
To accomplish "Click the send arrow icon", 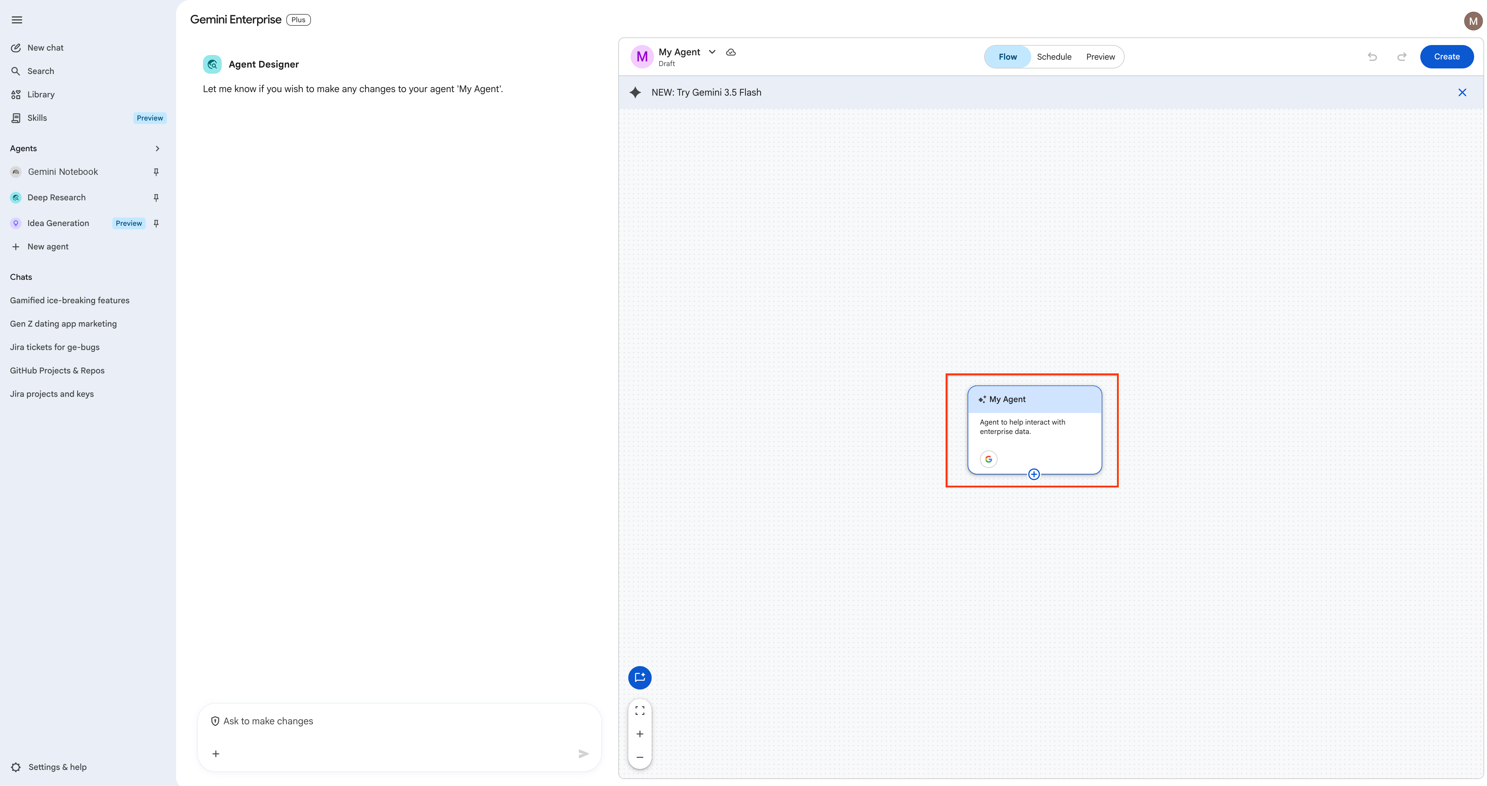I will click(584, 754).
